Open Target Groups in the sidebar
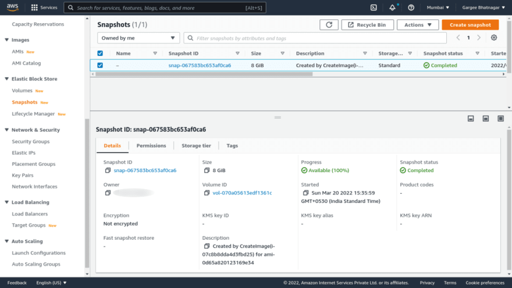This screenshot has width=512, height=288. click(29, 225)
